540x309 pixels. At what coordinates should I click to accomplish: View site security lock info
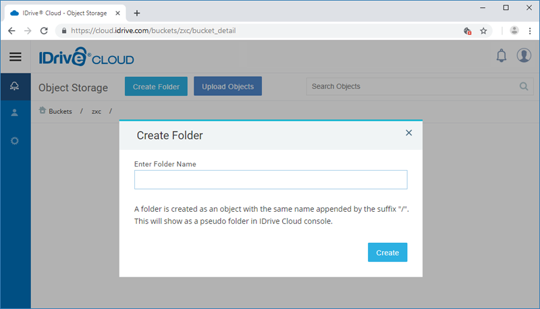(x=64, y=30)
